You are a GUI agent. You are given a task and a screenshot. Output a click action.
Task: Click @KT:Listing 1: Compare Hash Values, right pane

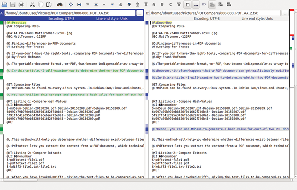click(182, 101)
